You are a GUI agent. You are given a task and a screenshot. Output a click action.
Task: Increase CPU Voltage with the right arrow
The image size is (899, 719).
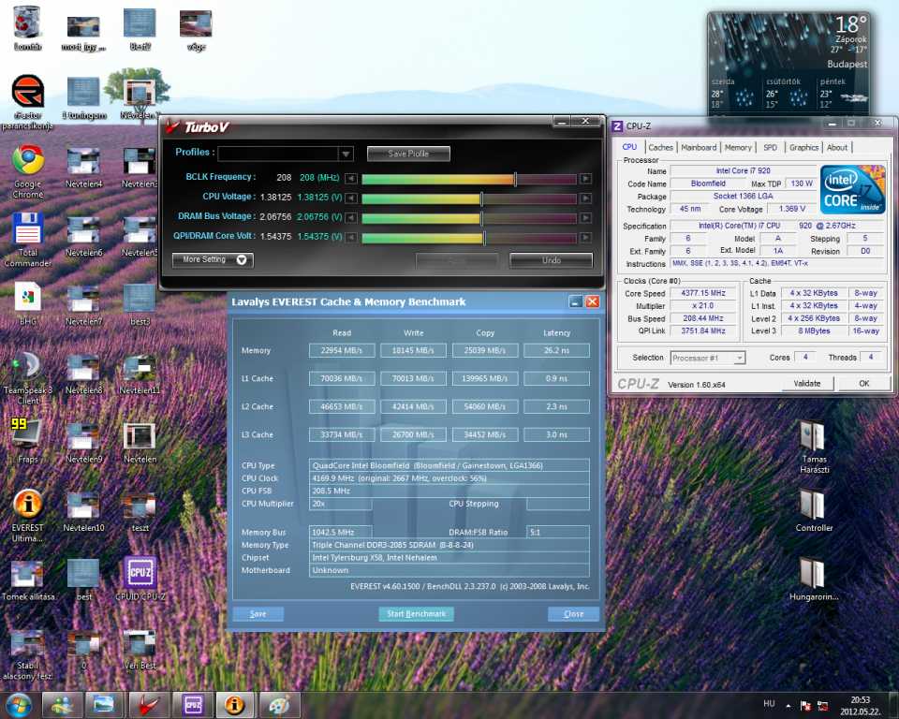[585, 198]
